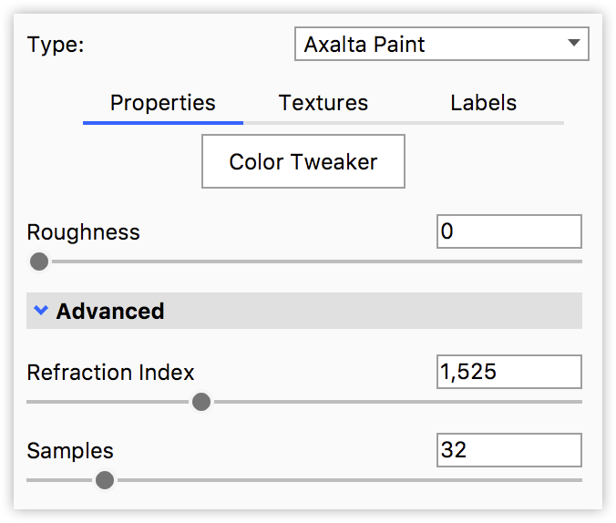The height and width of the screenshot is (523, 616).
Task: Click the Roughness label text
Action: pyautogui.click(x=84, y=232)
